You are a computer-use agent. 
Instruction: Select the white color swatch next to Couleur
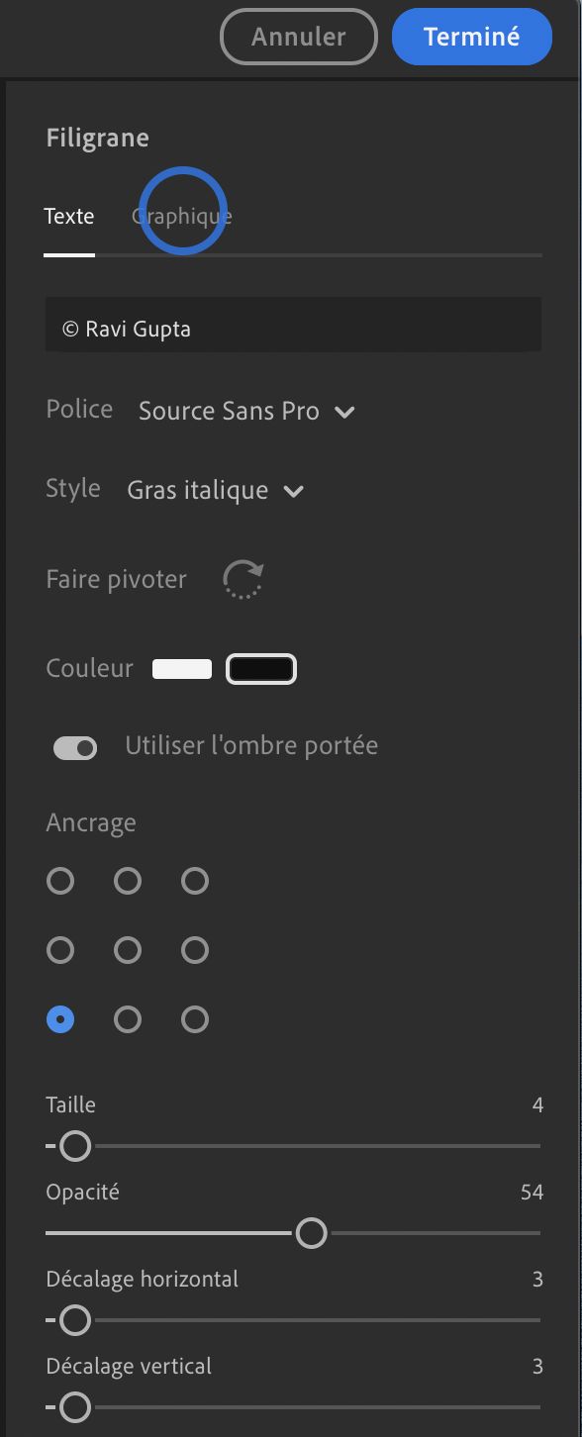pos(180,668)
